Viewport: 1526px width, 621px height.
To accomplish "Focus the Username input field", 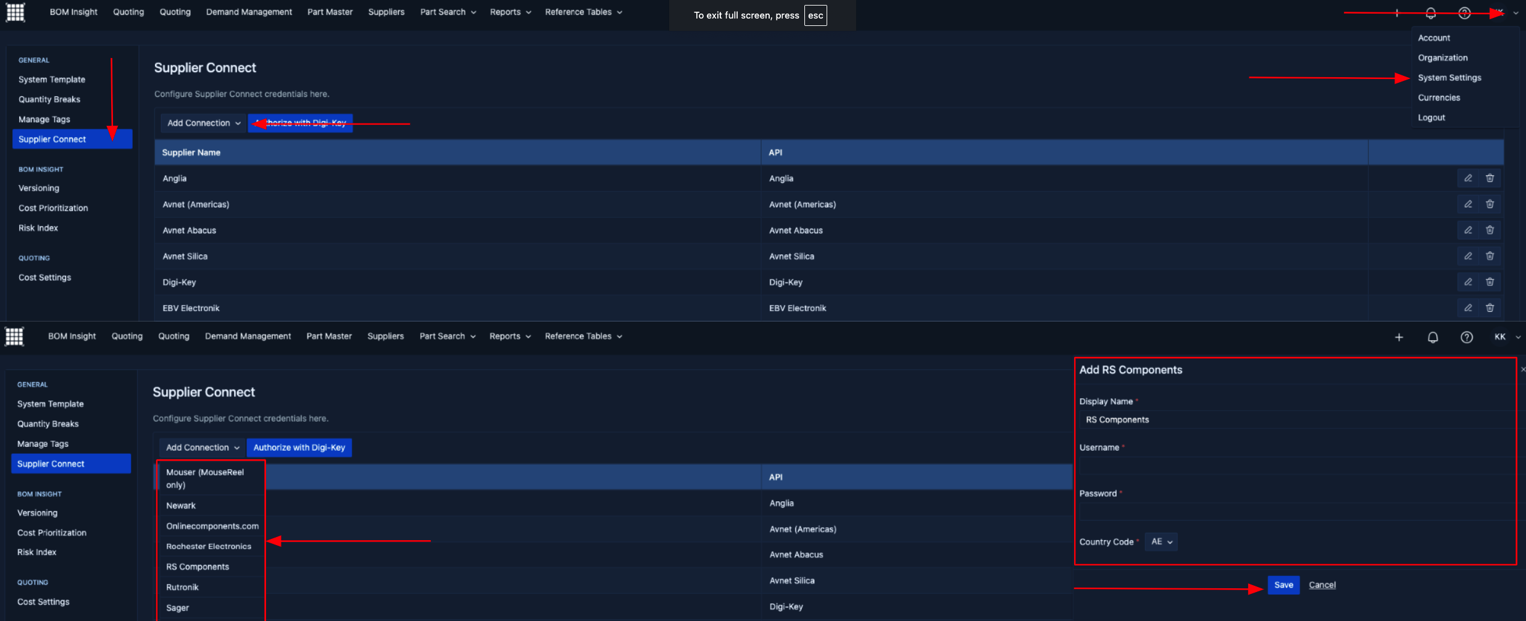I will pos(1295,465).
